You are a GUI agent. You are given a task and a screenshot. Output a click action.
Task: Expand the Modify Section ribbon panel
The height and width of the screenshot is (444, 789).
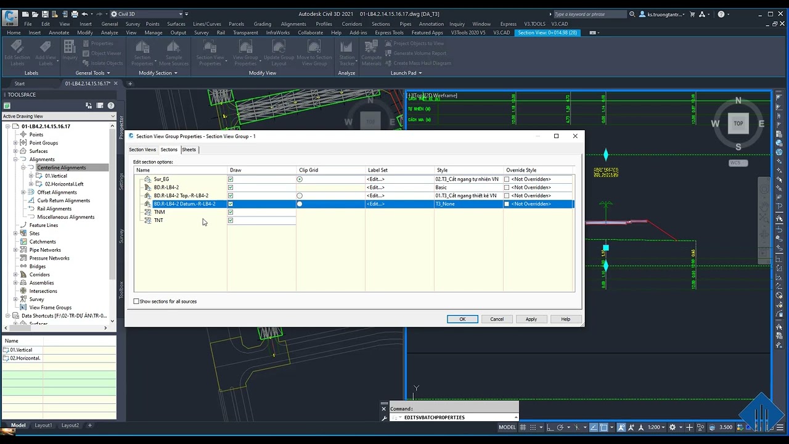coord(158,73)
